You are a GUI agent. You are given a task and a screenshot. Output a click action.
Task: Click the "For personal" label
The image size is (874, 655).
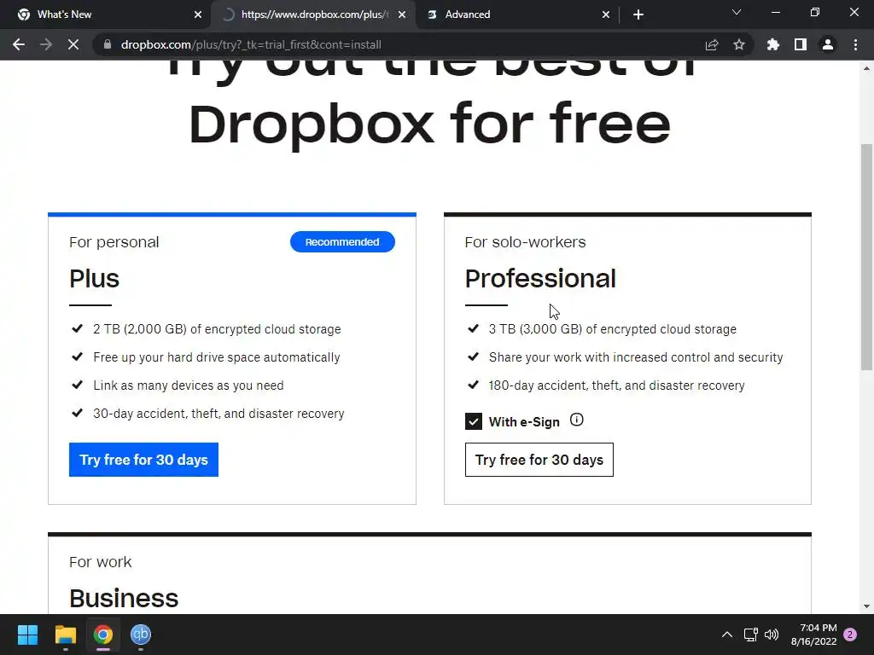coord(114,242)
